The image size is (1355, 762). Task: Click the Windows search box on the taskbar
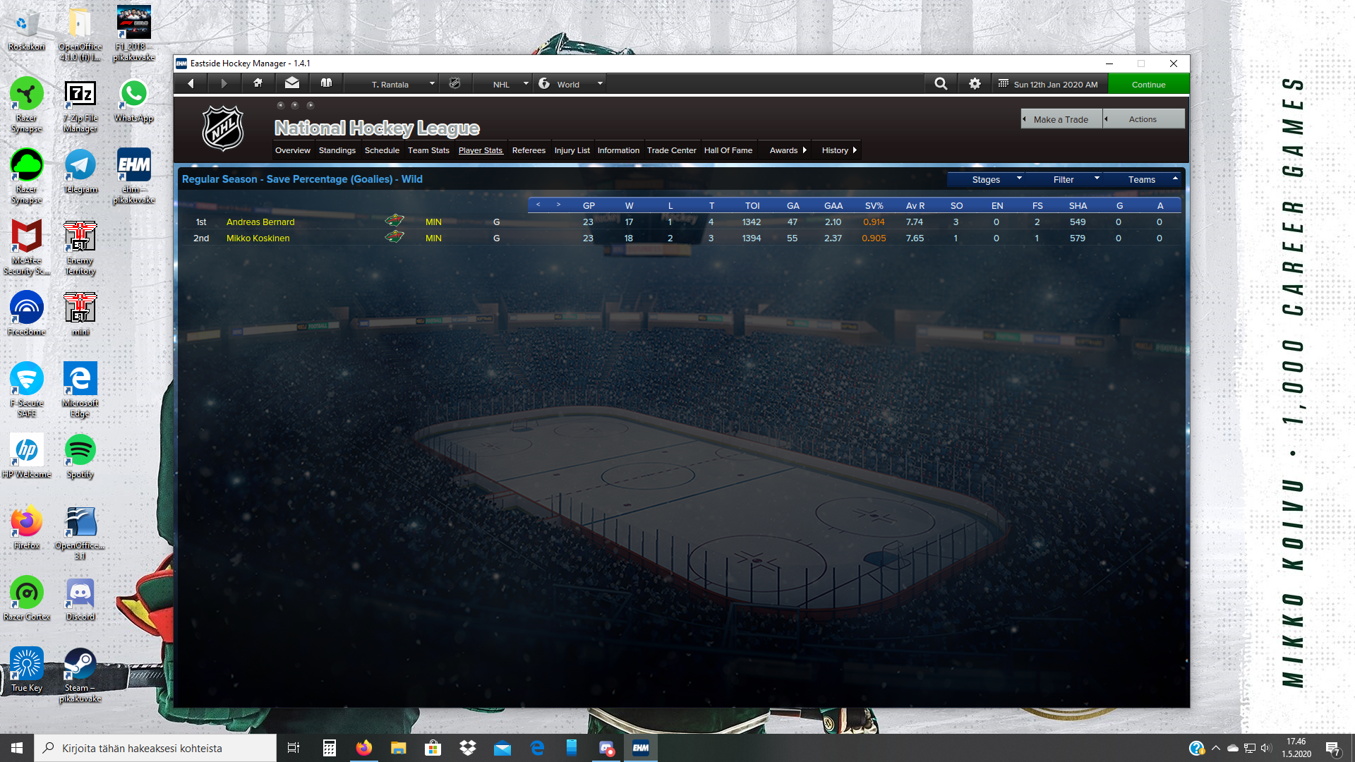155,748
